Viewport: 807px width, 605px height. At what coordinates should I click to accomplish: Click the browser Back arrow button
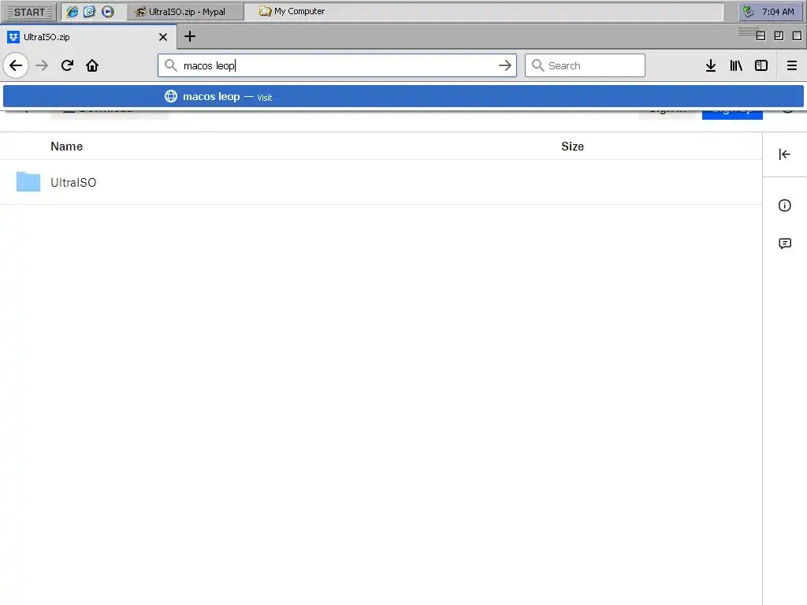[x=16, y=65]
